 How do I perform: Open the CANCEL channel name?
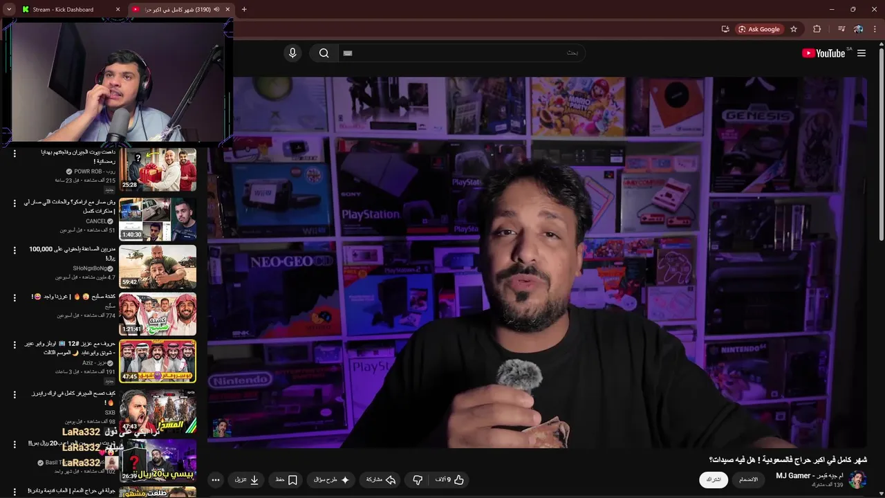(96, 221)
